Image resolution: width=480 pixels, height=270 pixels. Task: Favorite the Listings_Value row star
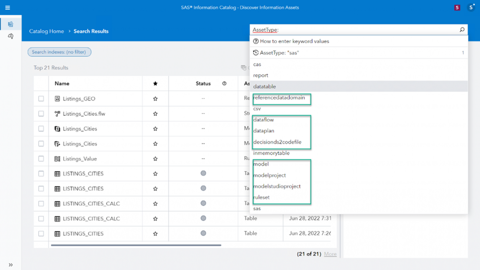click(155, 159)
